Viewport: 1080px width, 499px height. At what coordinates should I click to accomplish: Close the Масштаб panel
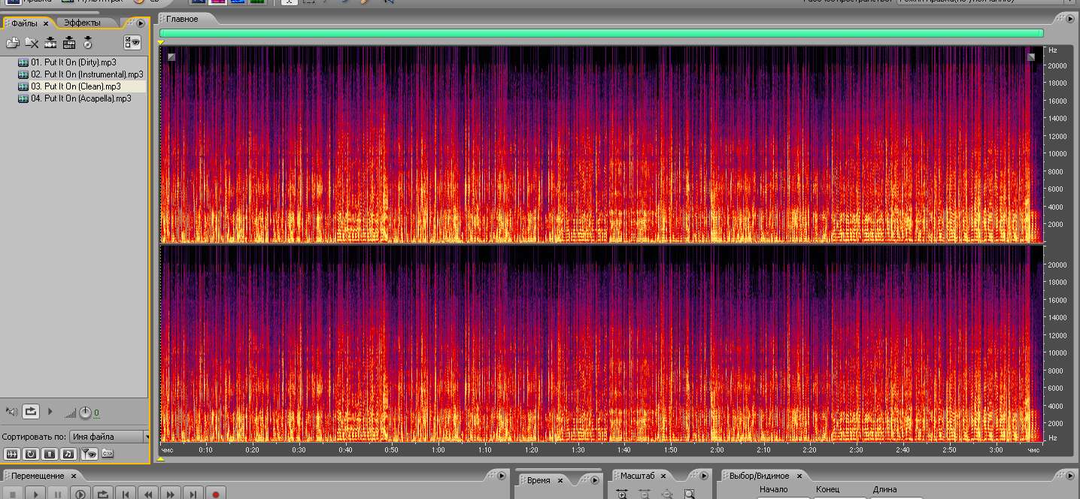(x=662, y=476)
